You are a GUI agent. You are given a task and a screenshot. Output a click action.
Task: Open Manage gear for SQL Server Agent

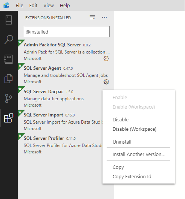[106, 82]
